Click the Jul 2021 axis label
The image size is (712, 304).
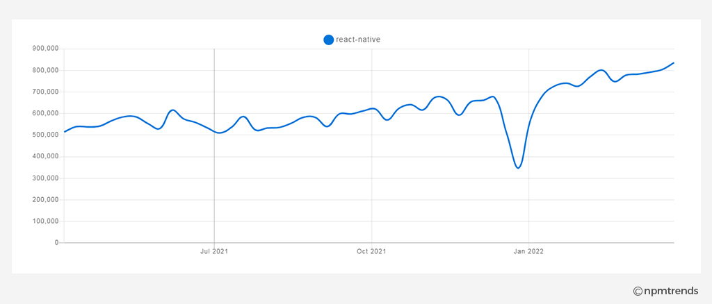214,251
